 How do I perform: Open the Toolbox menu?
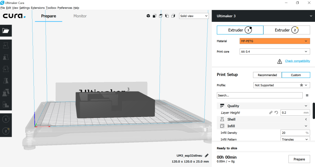coord(51,8)
